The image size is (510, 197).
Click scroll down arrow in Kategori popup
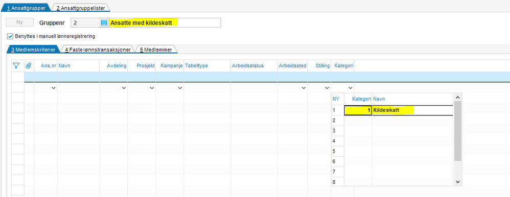click(x=458, y=182)
